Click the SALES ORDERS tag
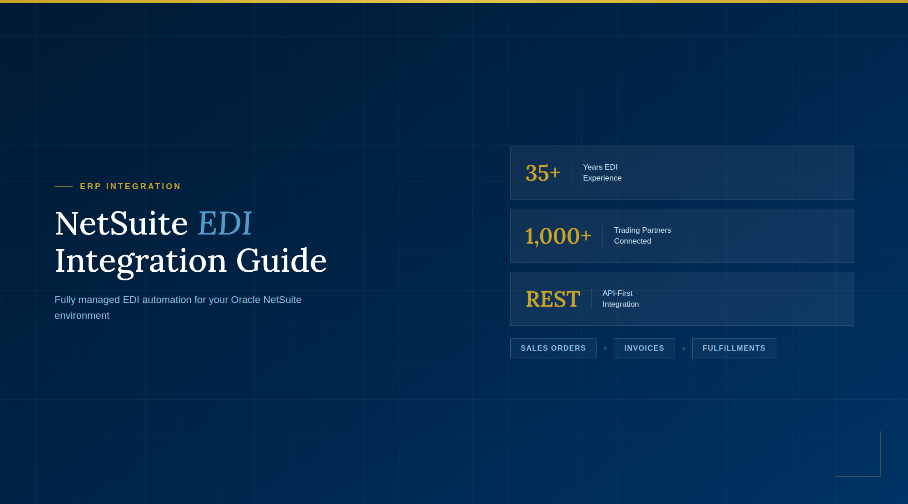 (553, 348)
